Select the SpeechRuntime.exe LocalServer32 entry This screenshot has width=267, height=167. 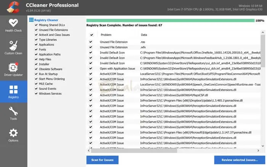pos(200,84)
